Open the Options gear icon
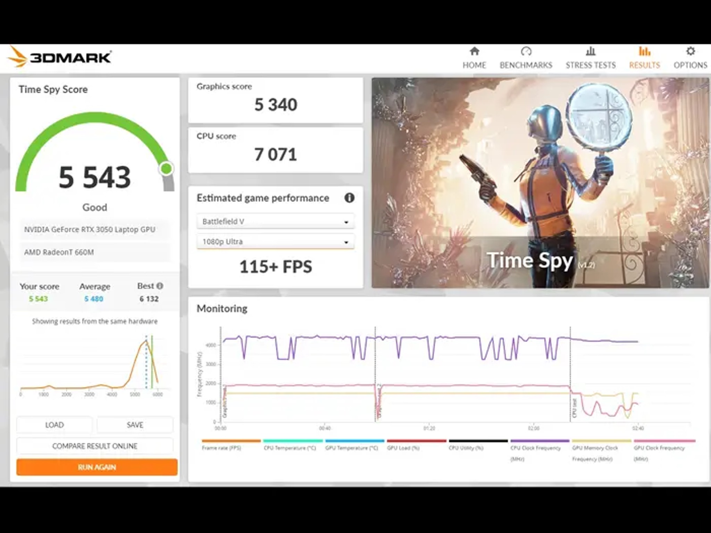 pos(691,51)
